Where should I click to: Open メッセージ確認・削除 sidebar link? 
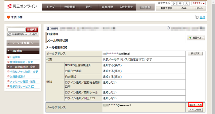click(23, 82)
